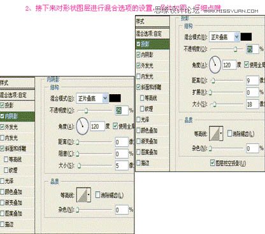Enable 渐变叠加 checkbox in right dialog
This screenshot has width=265, height=234.
pyautogui.click(x=138, y=141)
